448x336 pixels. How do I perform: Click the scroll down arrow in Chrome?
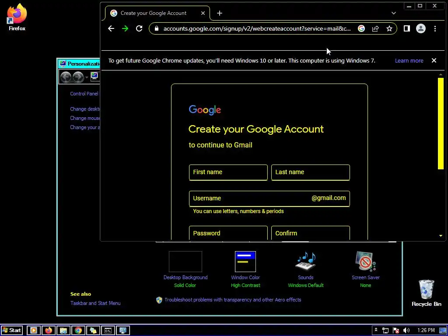(x=441, y=236)
